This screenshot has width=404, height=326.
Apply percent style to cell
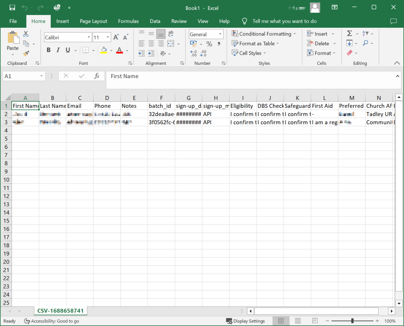tap(209, 44)
